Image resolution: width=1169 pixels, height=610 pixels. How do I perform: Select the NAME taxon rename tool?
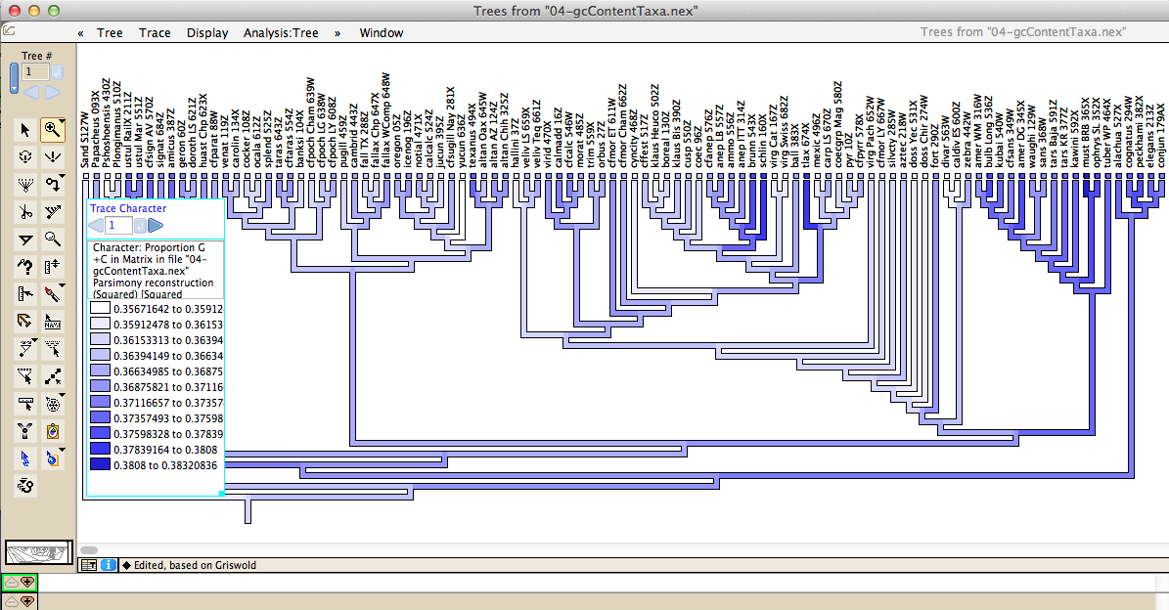53,321
